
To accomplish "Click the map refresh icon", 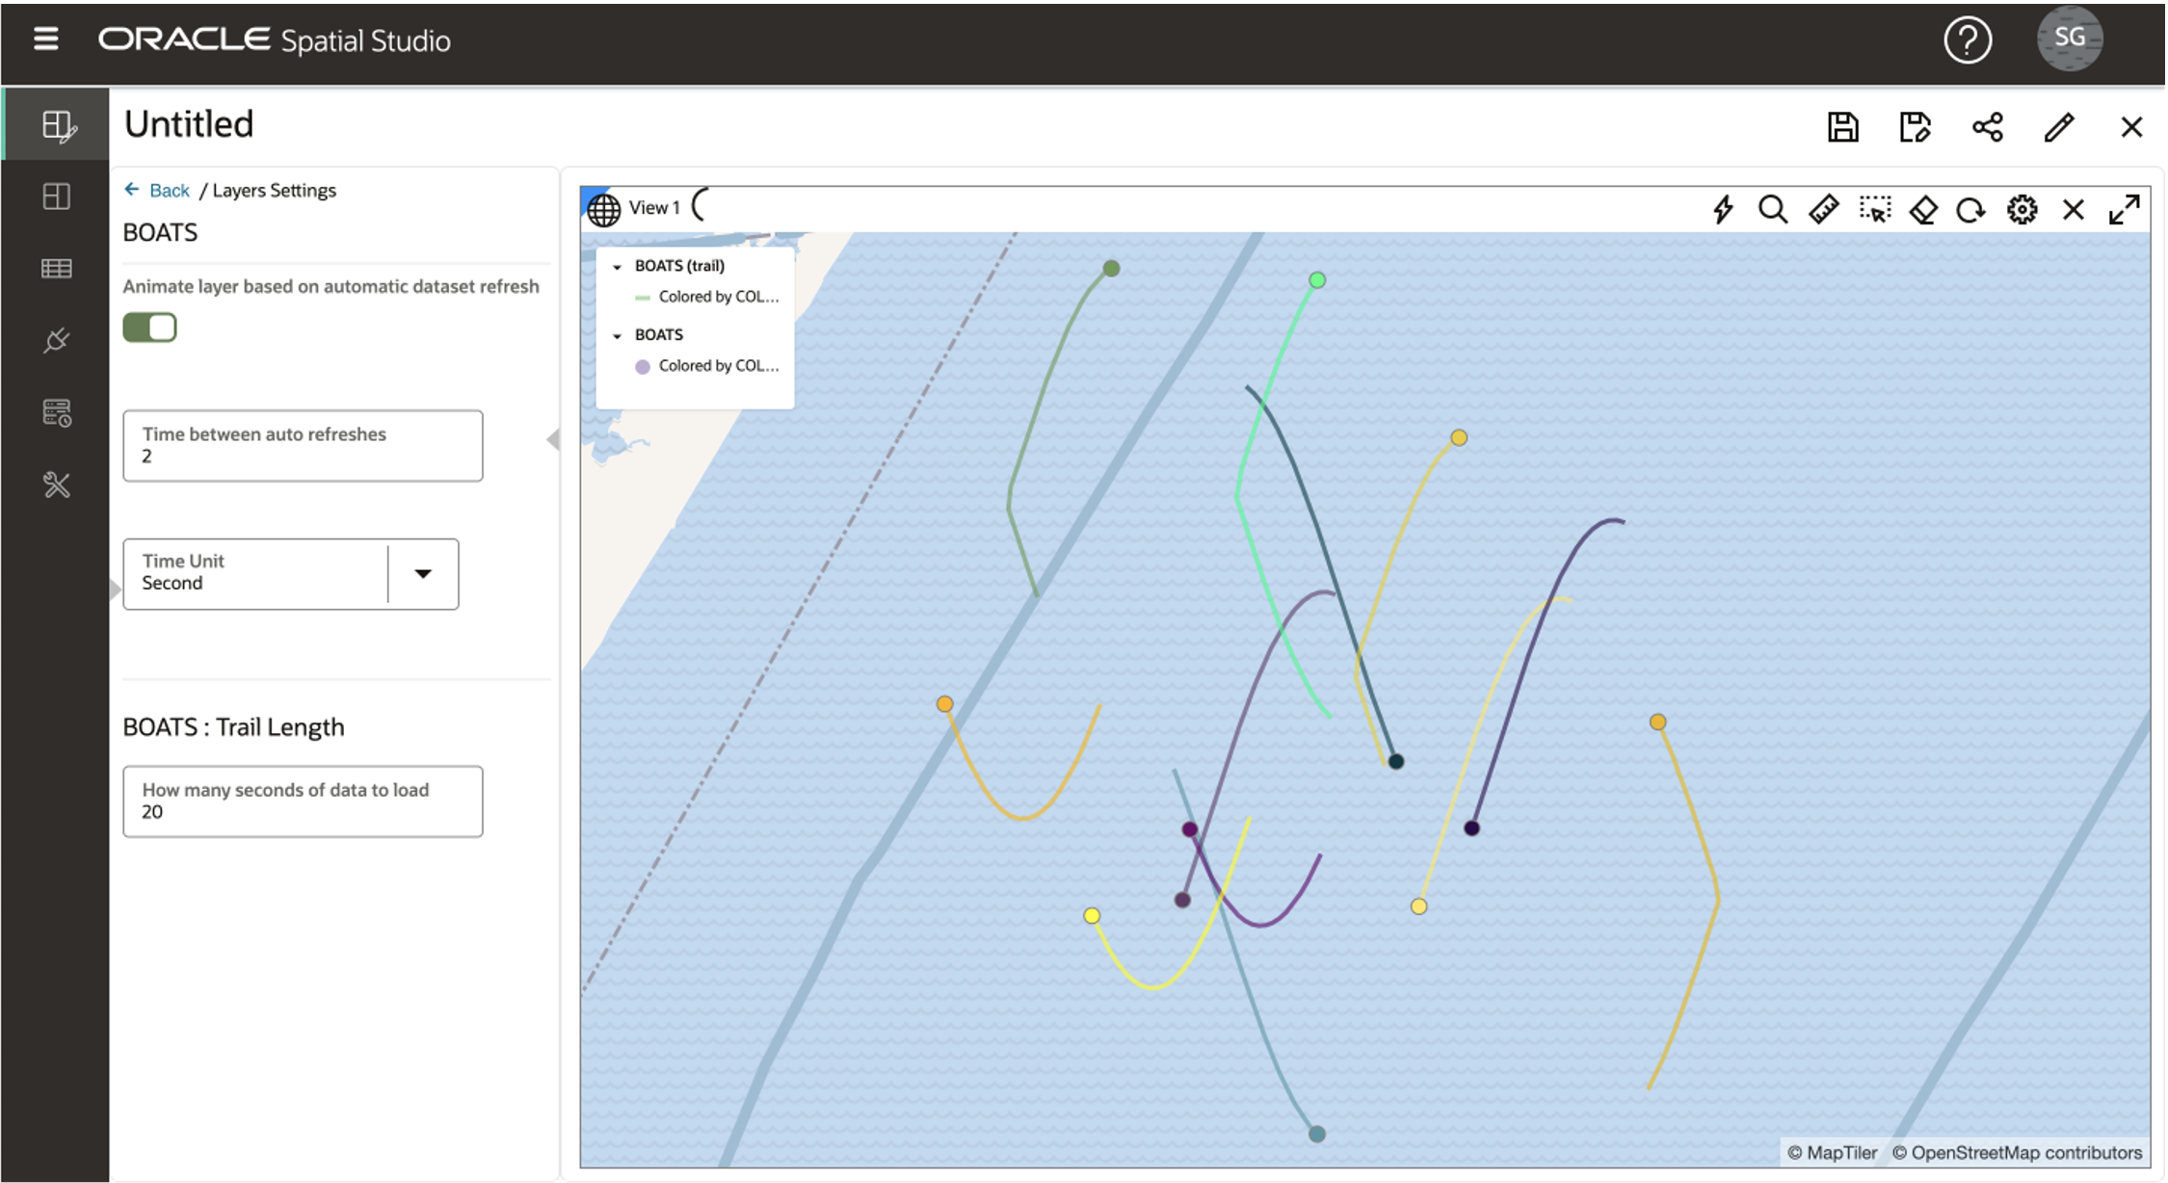I will (x=1970, y=210).
